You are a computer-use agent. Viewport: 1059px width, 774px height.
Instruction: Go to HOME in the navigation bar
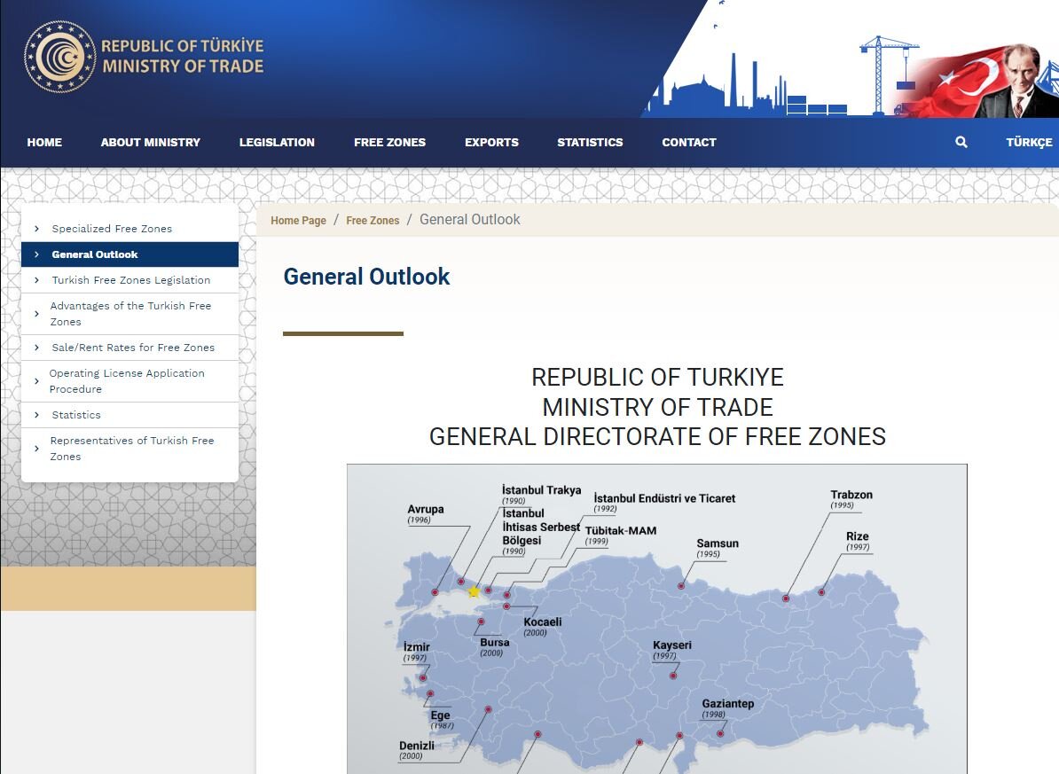pos(44,143)
